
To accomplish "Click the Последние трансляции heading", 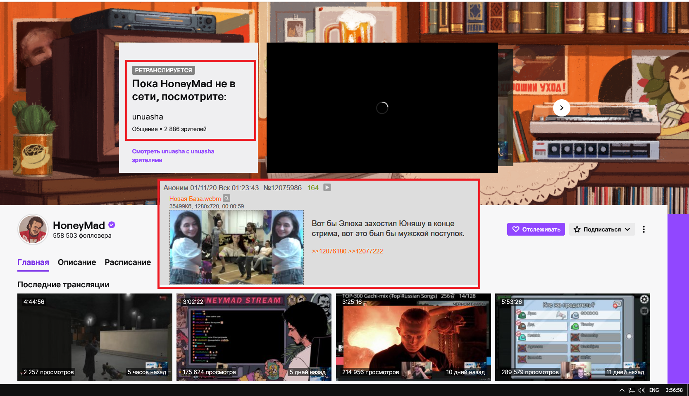I will (x=63, y=284).
